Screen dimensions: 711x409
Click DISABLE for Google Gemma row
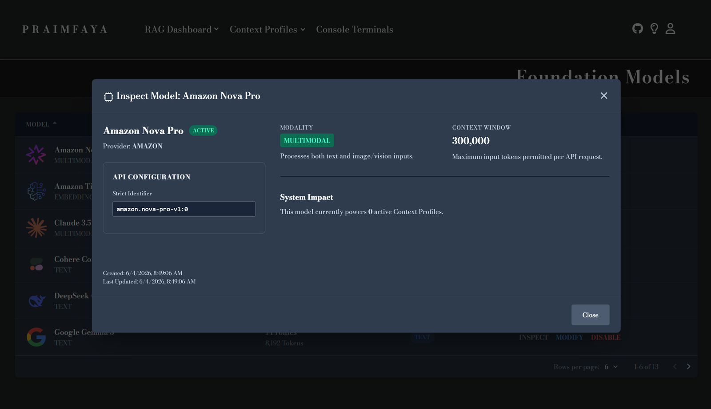[x=606, y=338]
